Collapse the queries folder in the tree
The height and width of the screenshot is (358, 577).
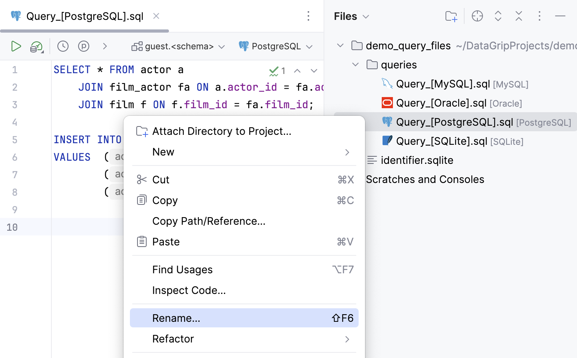(x=355, y=64)
